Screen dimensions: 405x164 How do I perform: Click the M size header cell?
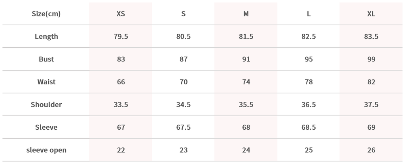tap(246, 14)
